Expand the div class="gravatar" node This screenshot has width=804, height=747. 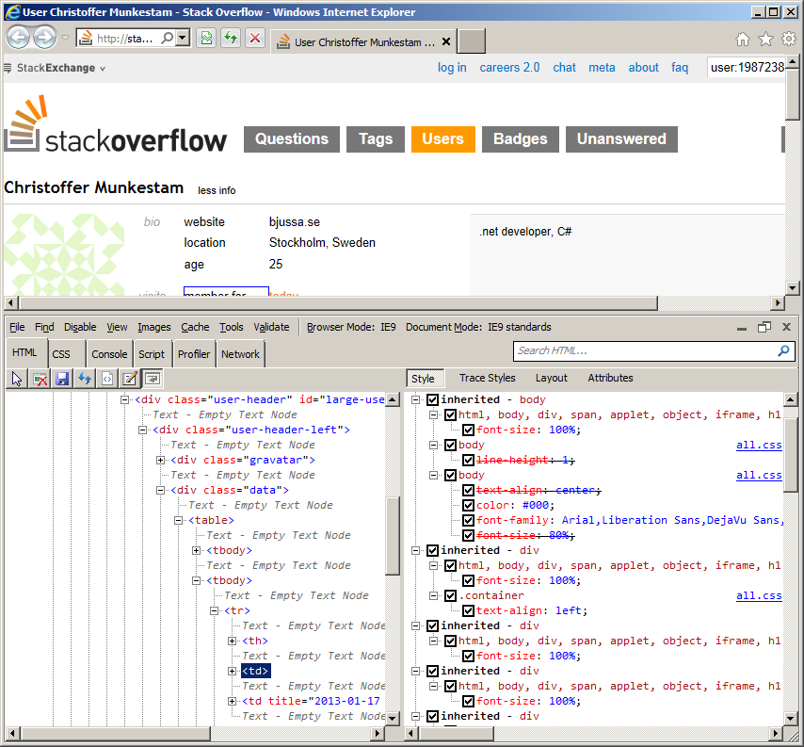160,461
